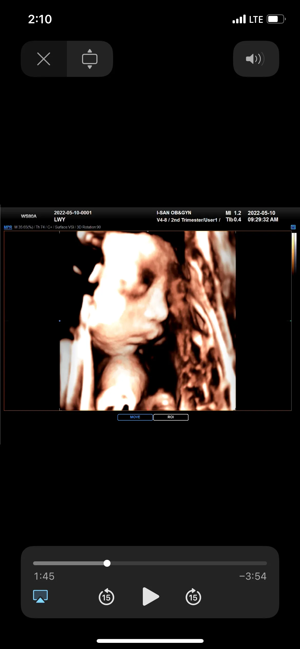Image resolution: width=300 pixels, height=649 pixels.
Task: Click elapsed time 1:45
Action: 44,576
